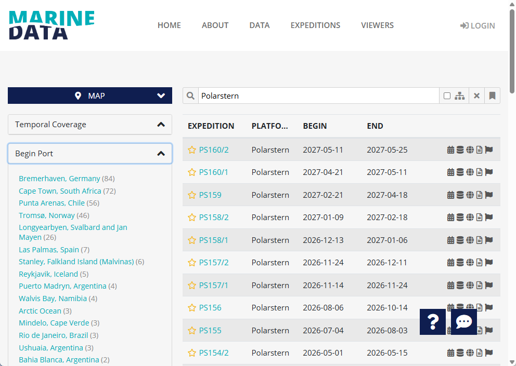Open the chat bubble widget
516x366 pixels.
(x=463, y=322)
